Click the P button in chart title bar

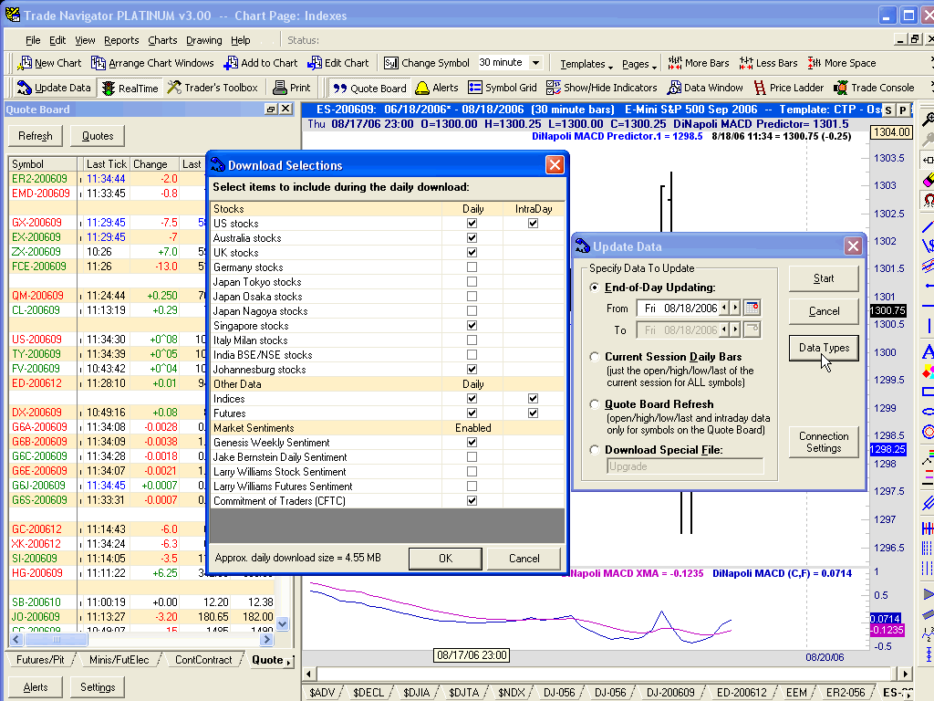click(x=903, y=110)
